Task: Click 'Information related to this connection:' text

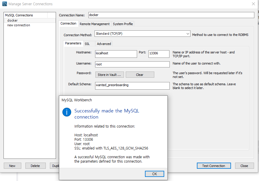Action: pos(105,126)
